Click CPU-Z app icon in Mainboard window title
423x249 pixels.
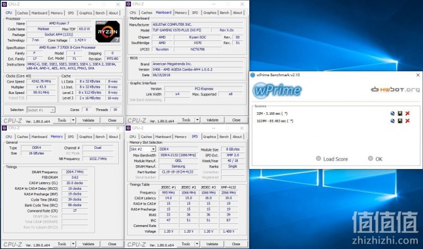point(128,4)
